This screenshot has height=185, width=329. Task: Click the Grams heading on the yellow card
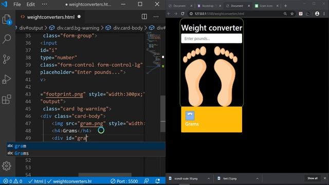(x=192, y=124)
